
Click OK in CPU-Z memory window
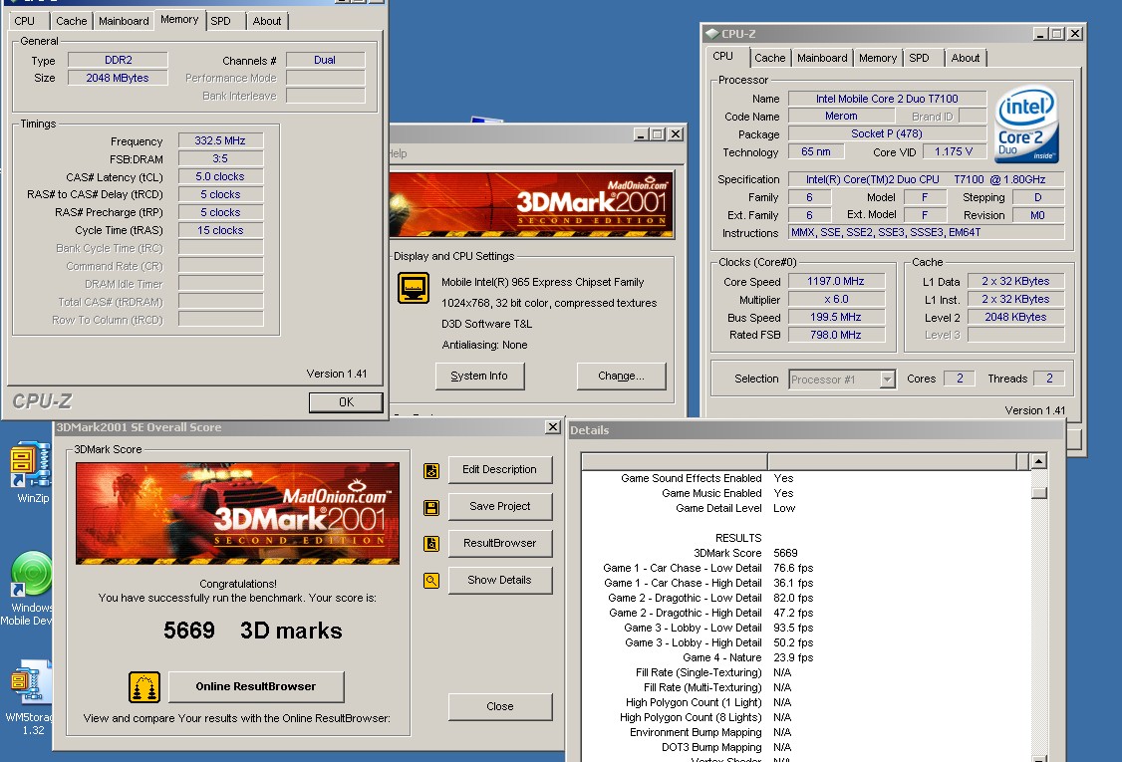pyautogui.click(x=347, y=402)
